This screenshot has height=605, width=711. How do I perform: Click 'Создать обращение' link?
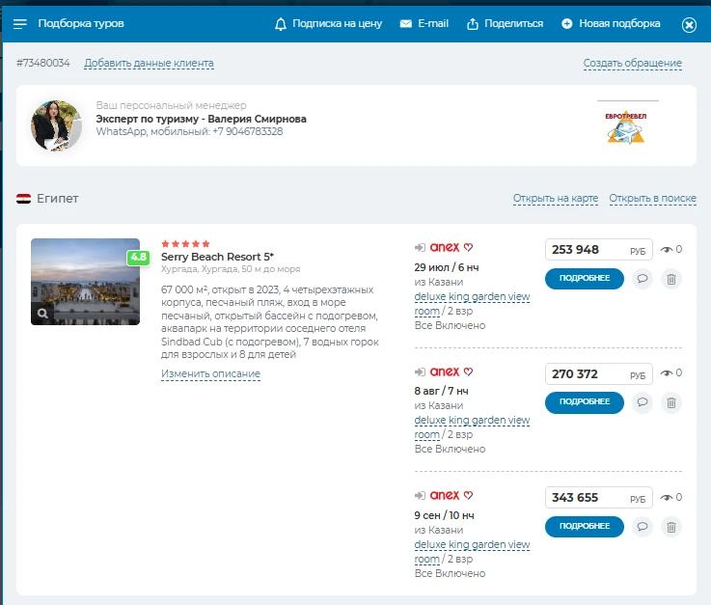633,63
